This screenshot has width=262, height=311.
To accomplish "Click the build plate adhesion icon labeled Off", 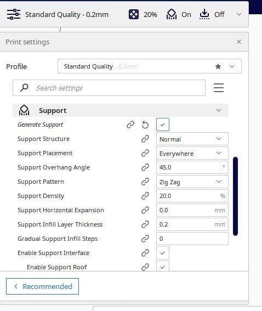I will tap(204, 14).
